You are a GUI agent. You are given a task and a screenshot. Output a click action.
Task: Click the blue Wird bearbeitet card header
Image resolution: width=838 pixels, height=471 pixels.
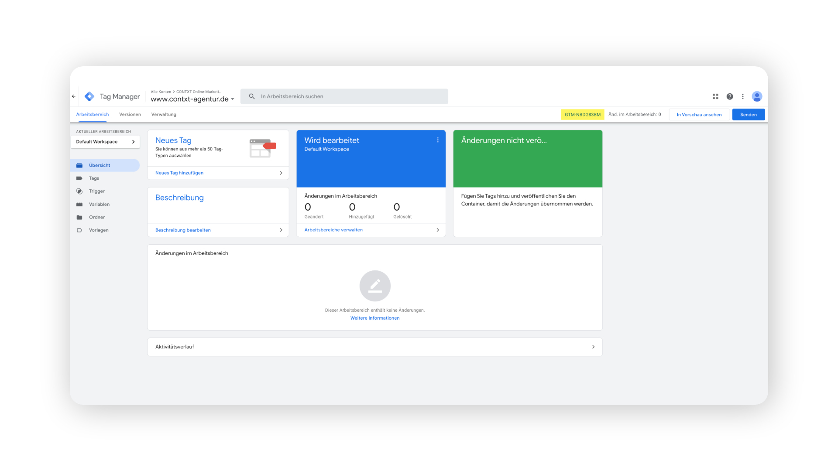coord(371,159)
